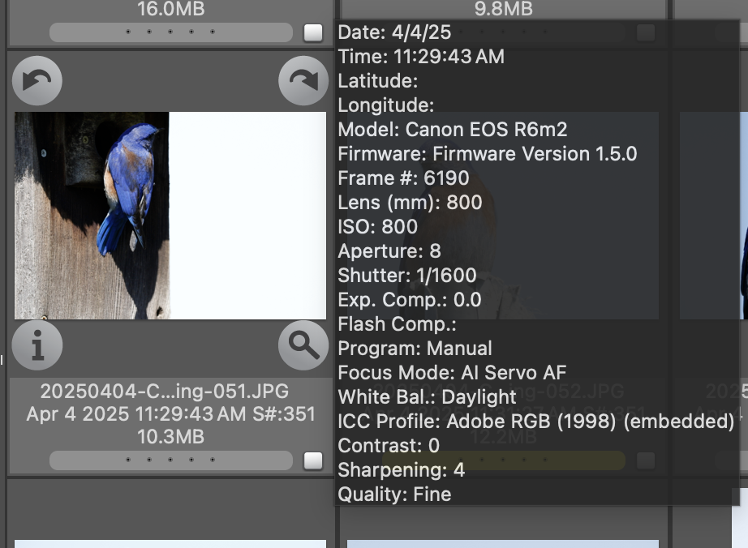
Task: Set the star rating bar for the 10.3MB photo
Action: 171,460
